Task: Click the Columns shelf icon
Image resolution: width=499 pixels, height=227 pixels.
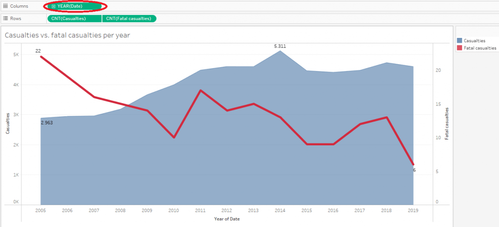Action: [5, 6]
